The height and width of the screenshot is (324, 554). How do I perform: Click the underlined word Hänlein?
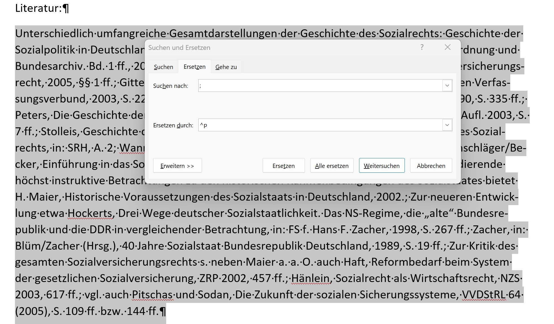pyautogui.click(x=310, y=278)
